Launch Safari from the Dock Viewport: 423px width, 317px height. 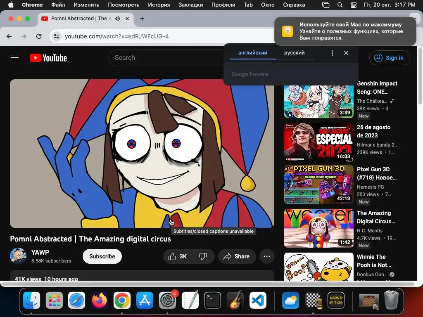click(76, 300)
